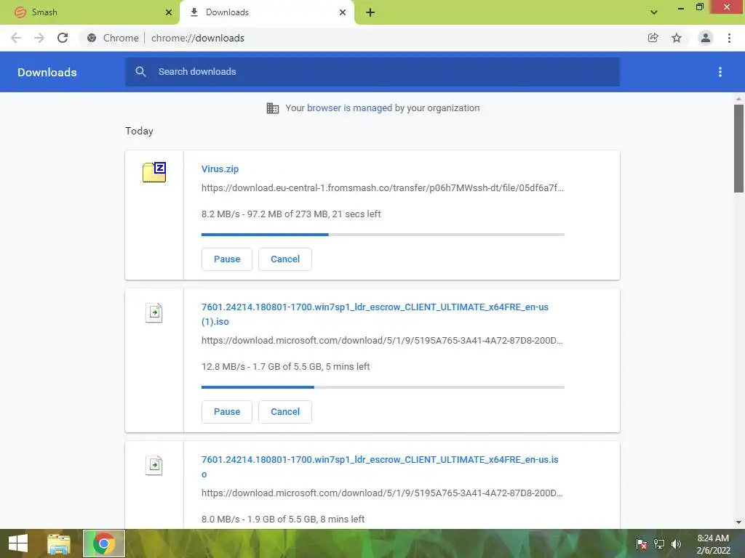This screenshot has width=745, height=558.
Task: Cancel the (1).iso download
Action: (x=285, y=412)
